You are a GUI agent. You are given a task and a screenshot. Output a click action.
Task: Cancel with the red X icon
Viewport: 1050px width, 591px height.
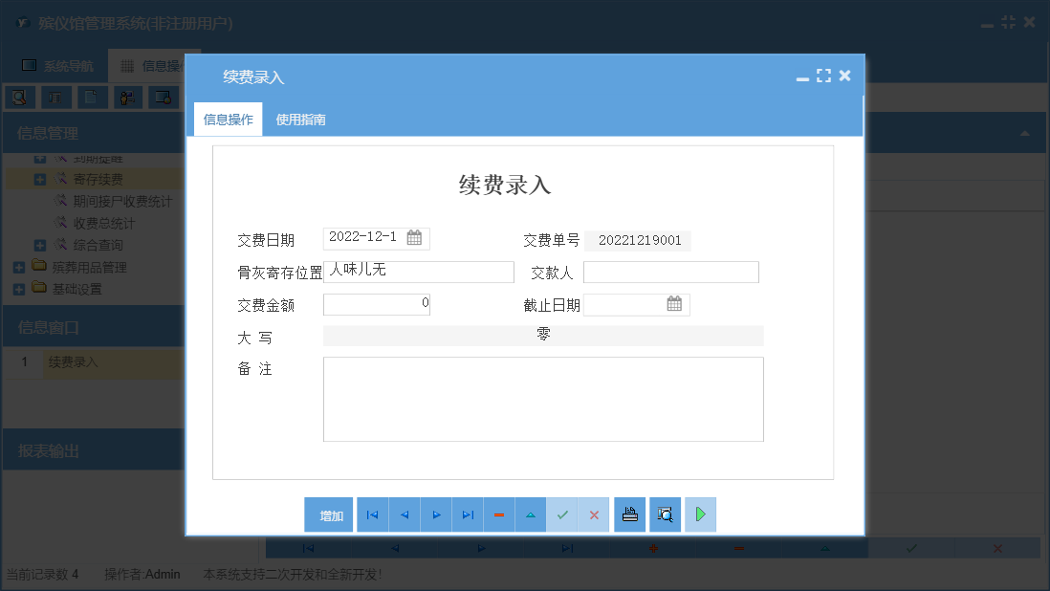(594, 514)
